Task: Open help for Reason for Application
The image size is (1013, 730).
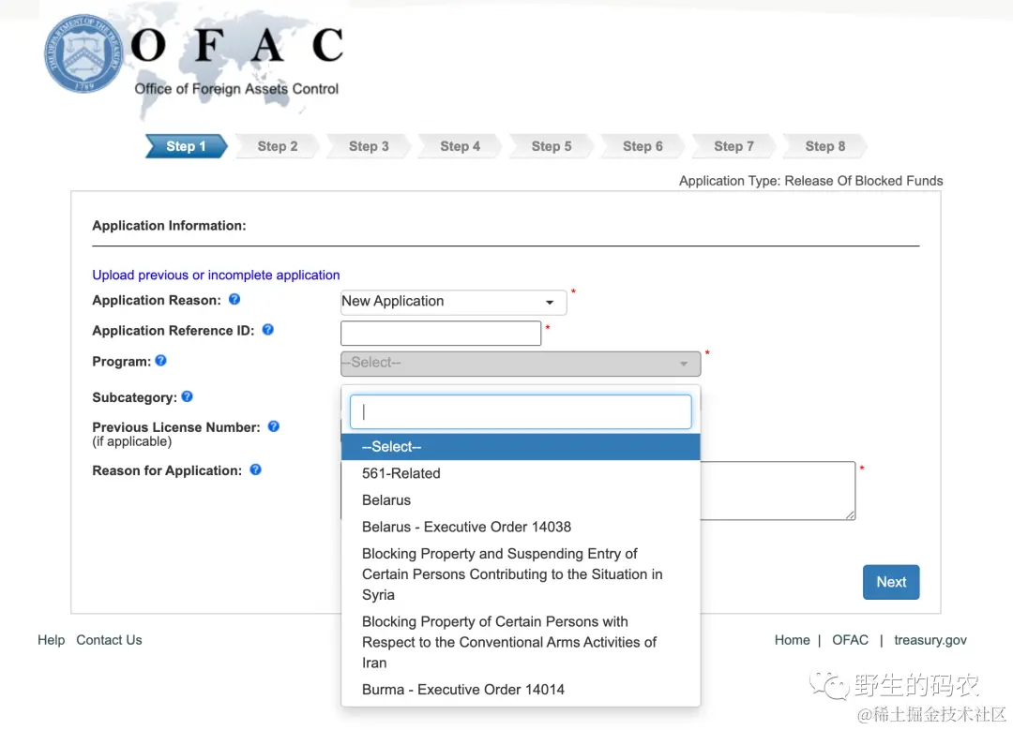Action: click(x=255, y=469)
